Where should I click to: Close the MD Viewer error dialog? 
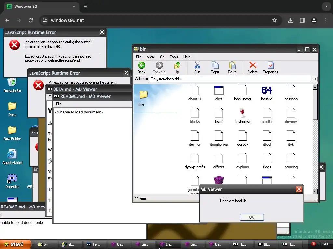coord(299,189)
